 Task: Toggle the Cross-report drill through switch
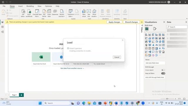pos(163,70)
